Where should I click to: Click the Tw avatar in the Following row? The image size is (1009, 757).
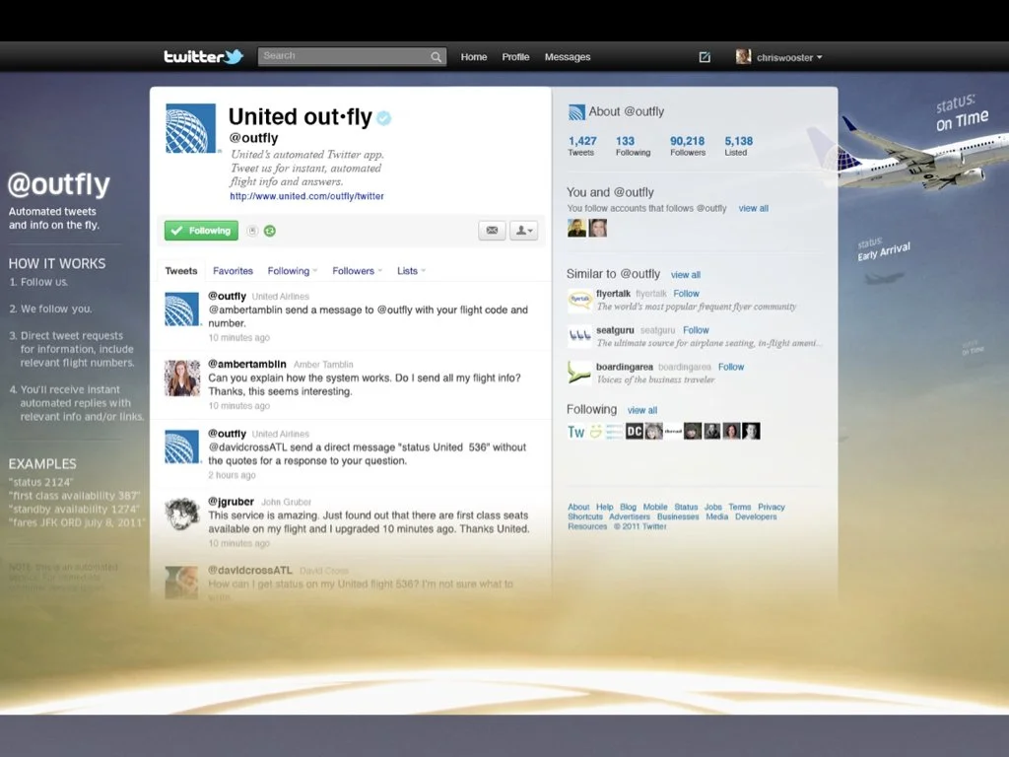coord(575,432)
